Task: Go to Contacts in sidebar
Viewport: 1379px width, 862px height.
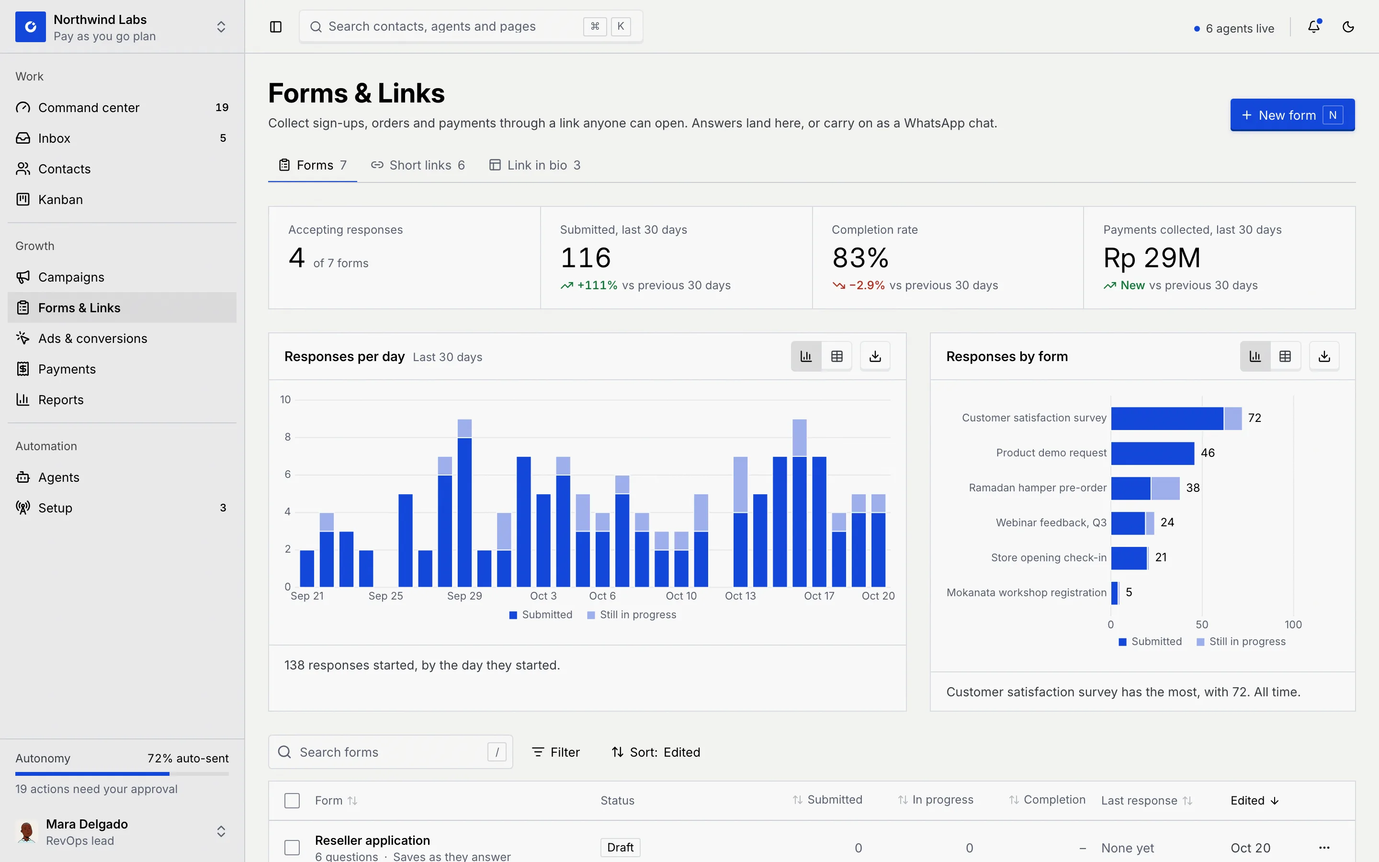Action: [x=122, y=169]
